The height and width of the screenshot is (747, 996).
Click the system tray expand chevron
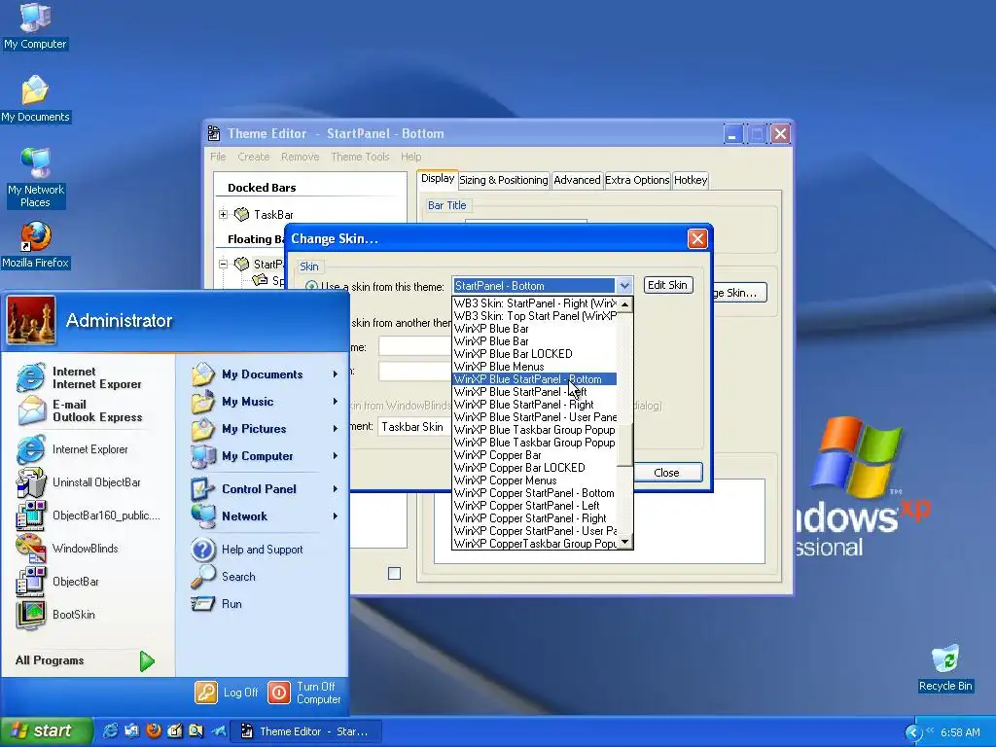tap(913, 732)
